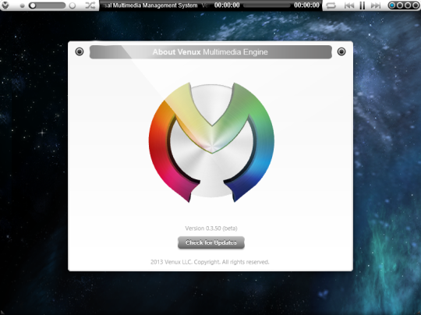Screen dimensions: 421x315
Task: Click the left round button in About dialog header
Action: tap(80, 51)
